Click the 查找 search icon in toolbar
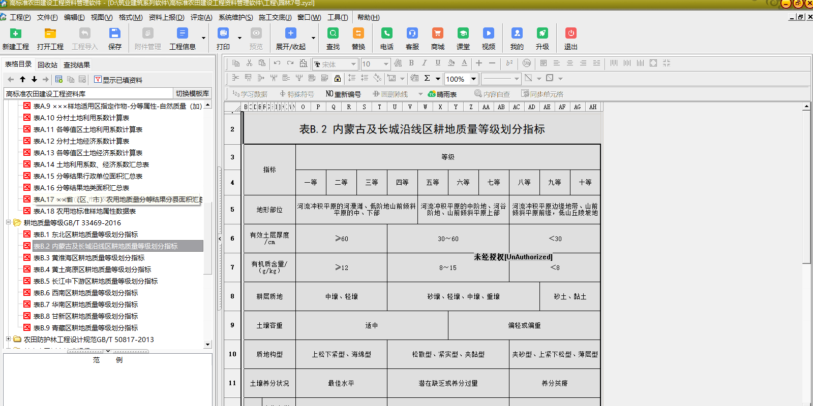This screenshot has height=406, width=813. (333, 33)
